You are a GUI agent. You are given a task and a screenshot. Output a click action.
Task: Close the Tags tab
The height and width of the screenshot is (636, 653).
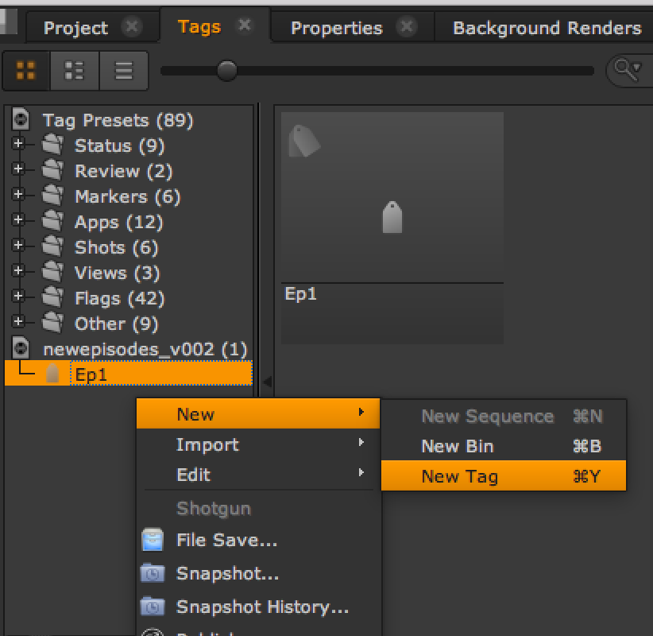click(245, 25)
